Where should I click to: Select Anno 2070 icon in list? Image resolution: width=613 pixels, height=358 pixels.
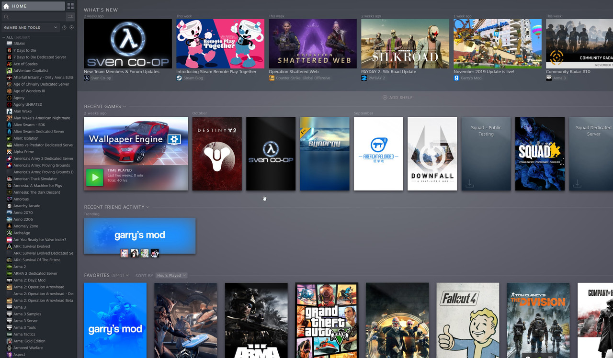click(x=9, y=213)
